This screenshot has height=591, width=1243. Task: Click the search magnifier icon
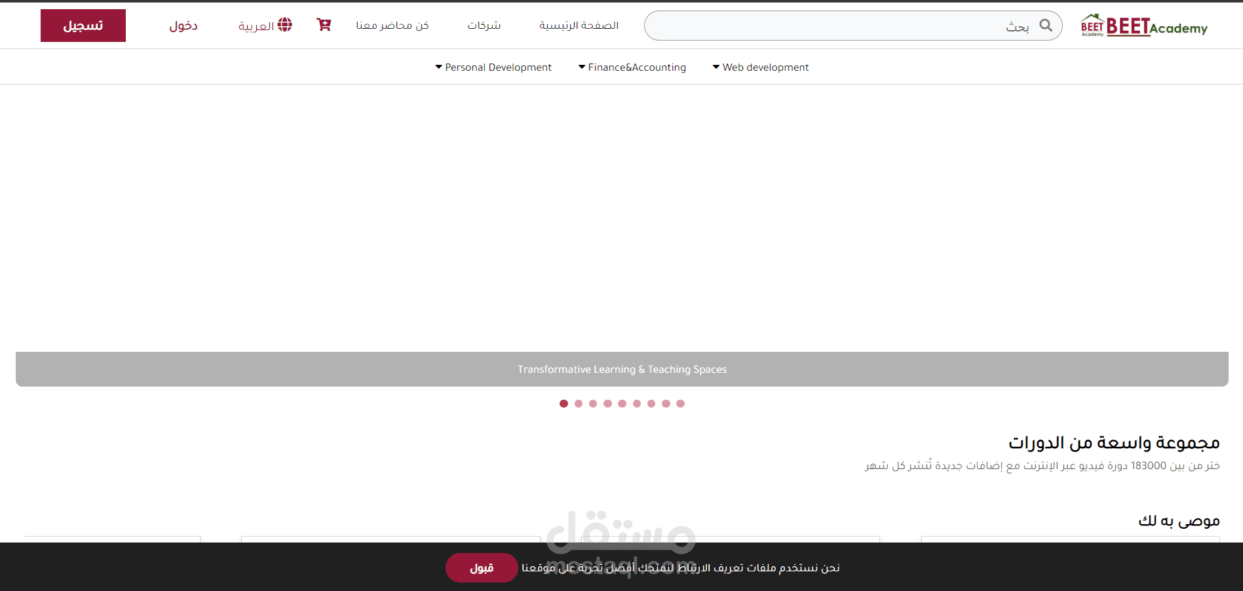tap(1046, 26)
